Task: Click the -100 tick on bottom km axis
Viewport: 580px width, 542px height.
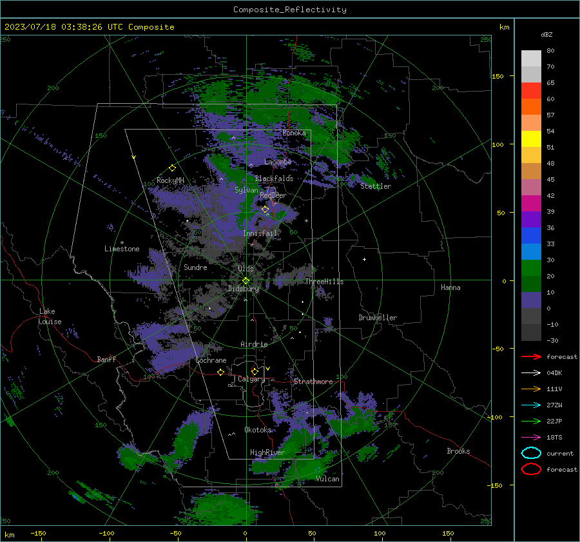Action: tap(106, 533)
